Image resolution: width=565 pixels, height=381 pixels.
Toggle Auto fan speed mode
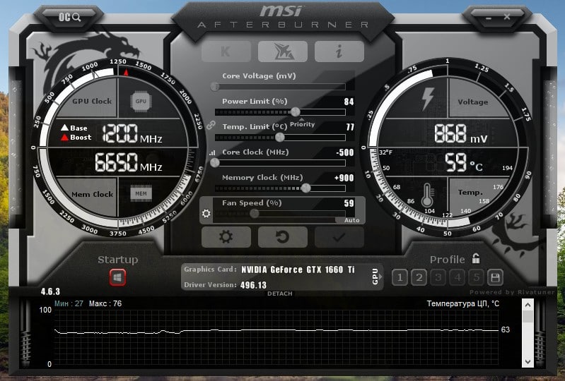(x=351, y=220)
